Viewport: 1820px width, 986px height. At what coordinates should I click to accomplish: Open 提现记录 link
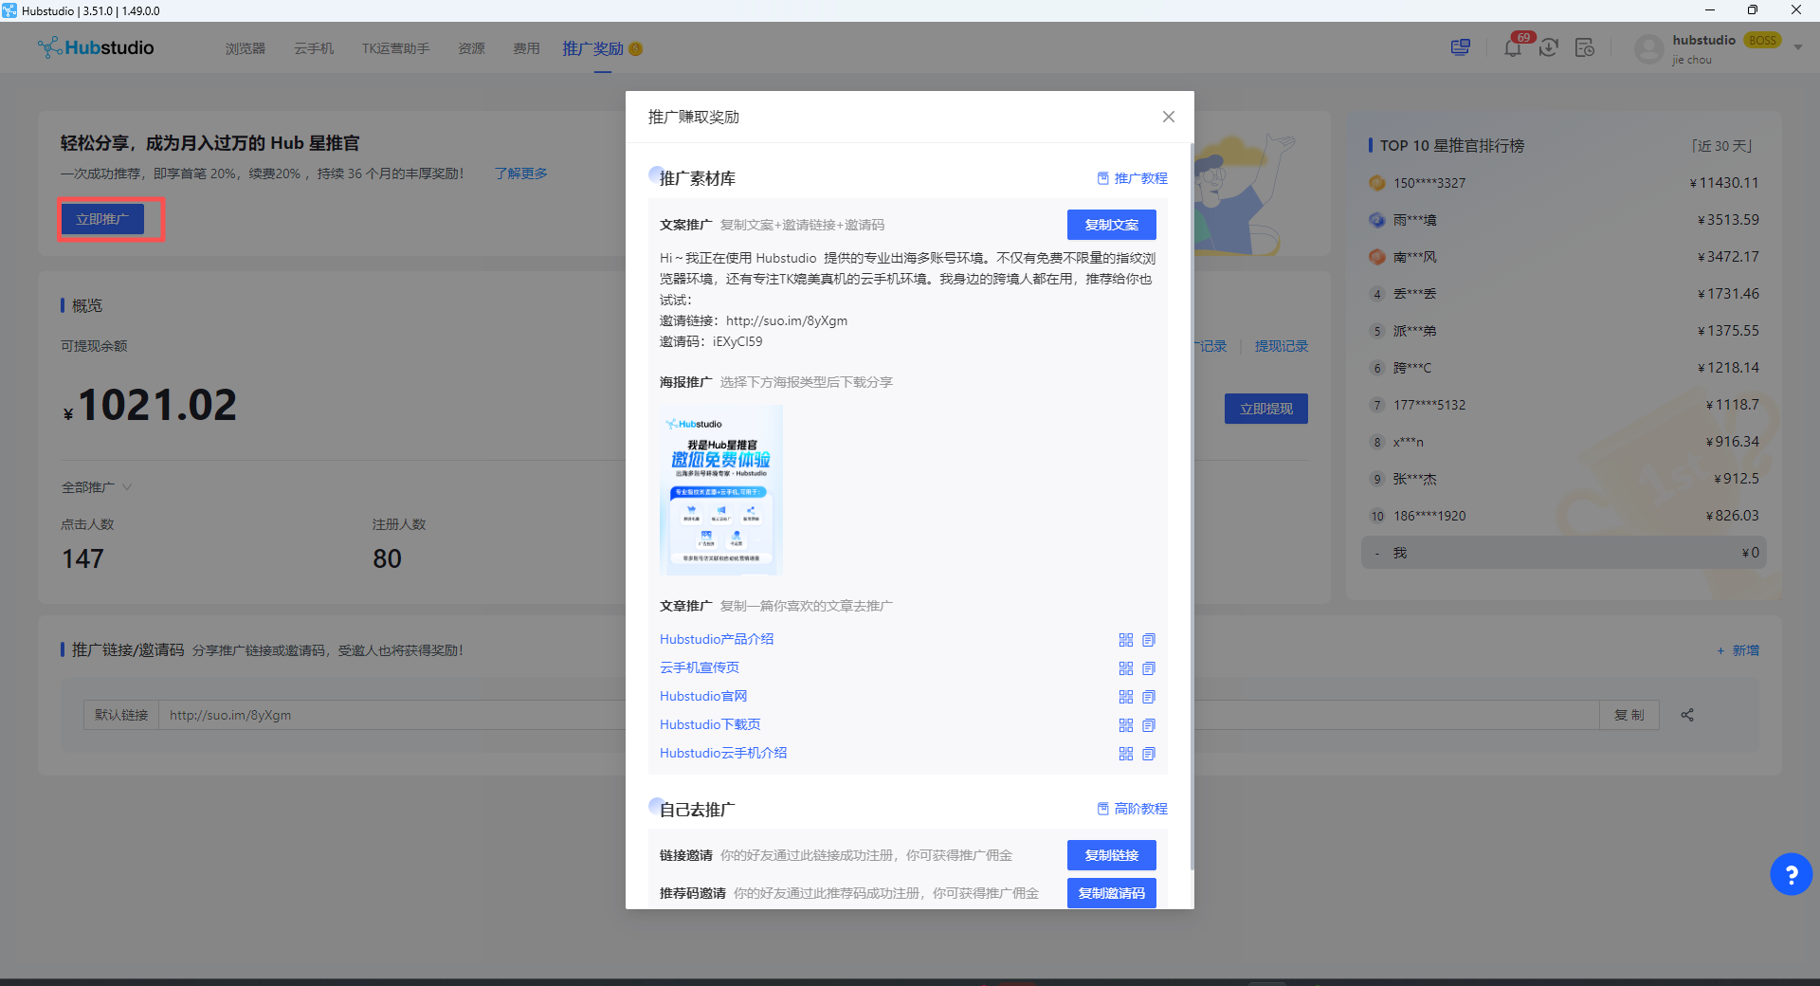coord(1282,346)
